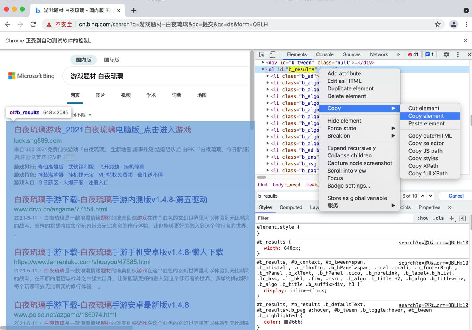Select the inspect element picker icon

262,54
